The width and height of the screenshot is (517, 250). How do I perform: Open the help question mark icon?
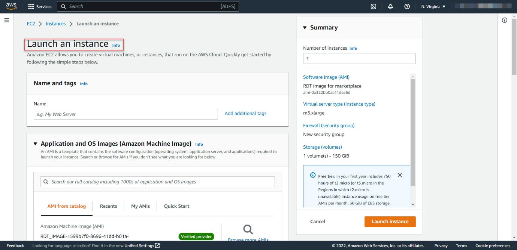pyautogui.click(x=407, y=6)
